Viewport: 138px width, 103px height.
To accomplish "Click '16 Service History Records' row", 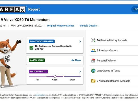I will (x=114, y=40).
